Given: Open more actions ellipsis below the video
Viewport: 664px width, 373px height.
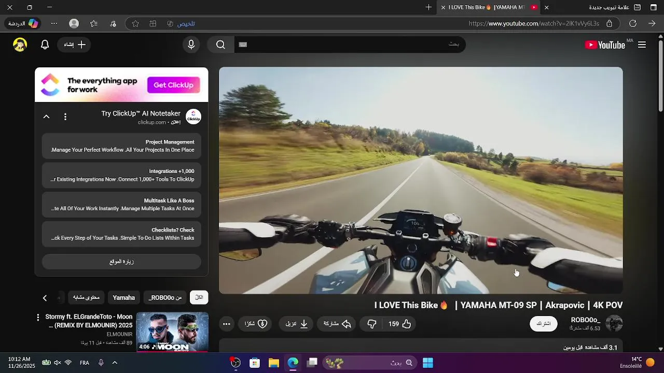Looking at the screenshot, I should click(227, 324).
